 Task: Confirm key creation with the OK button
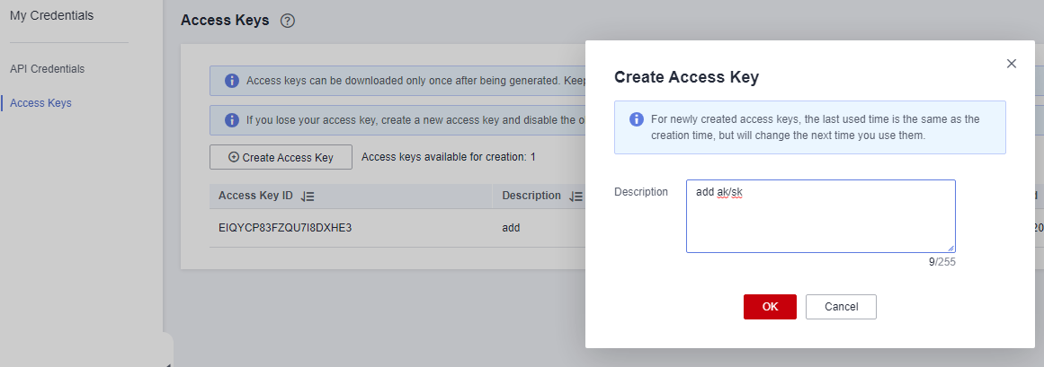pyautogui.click(x=770, y=307)
